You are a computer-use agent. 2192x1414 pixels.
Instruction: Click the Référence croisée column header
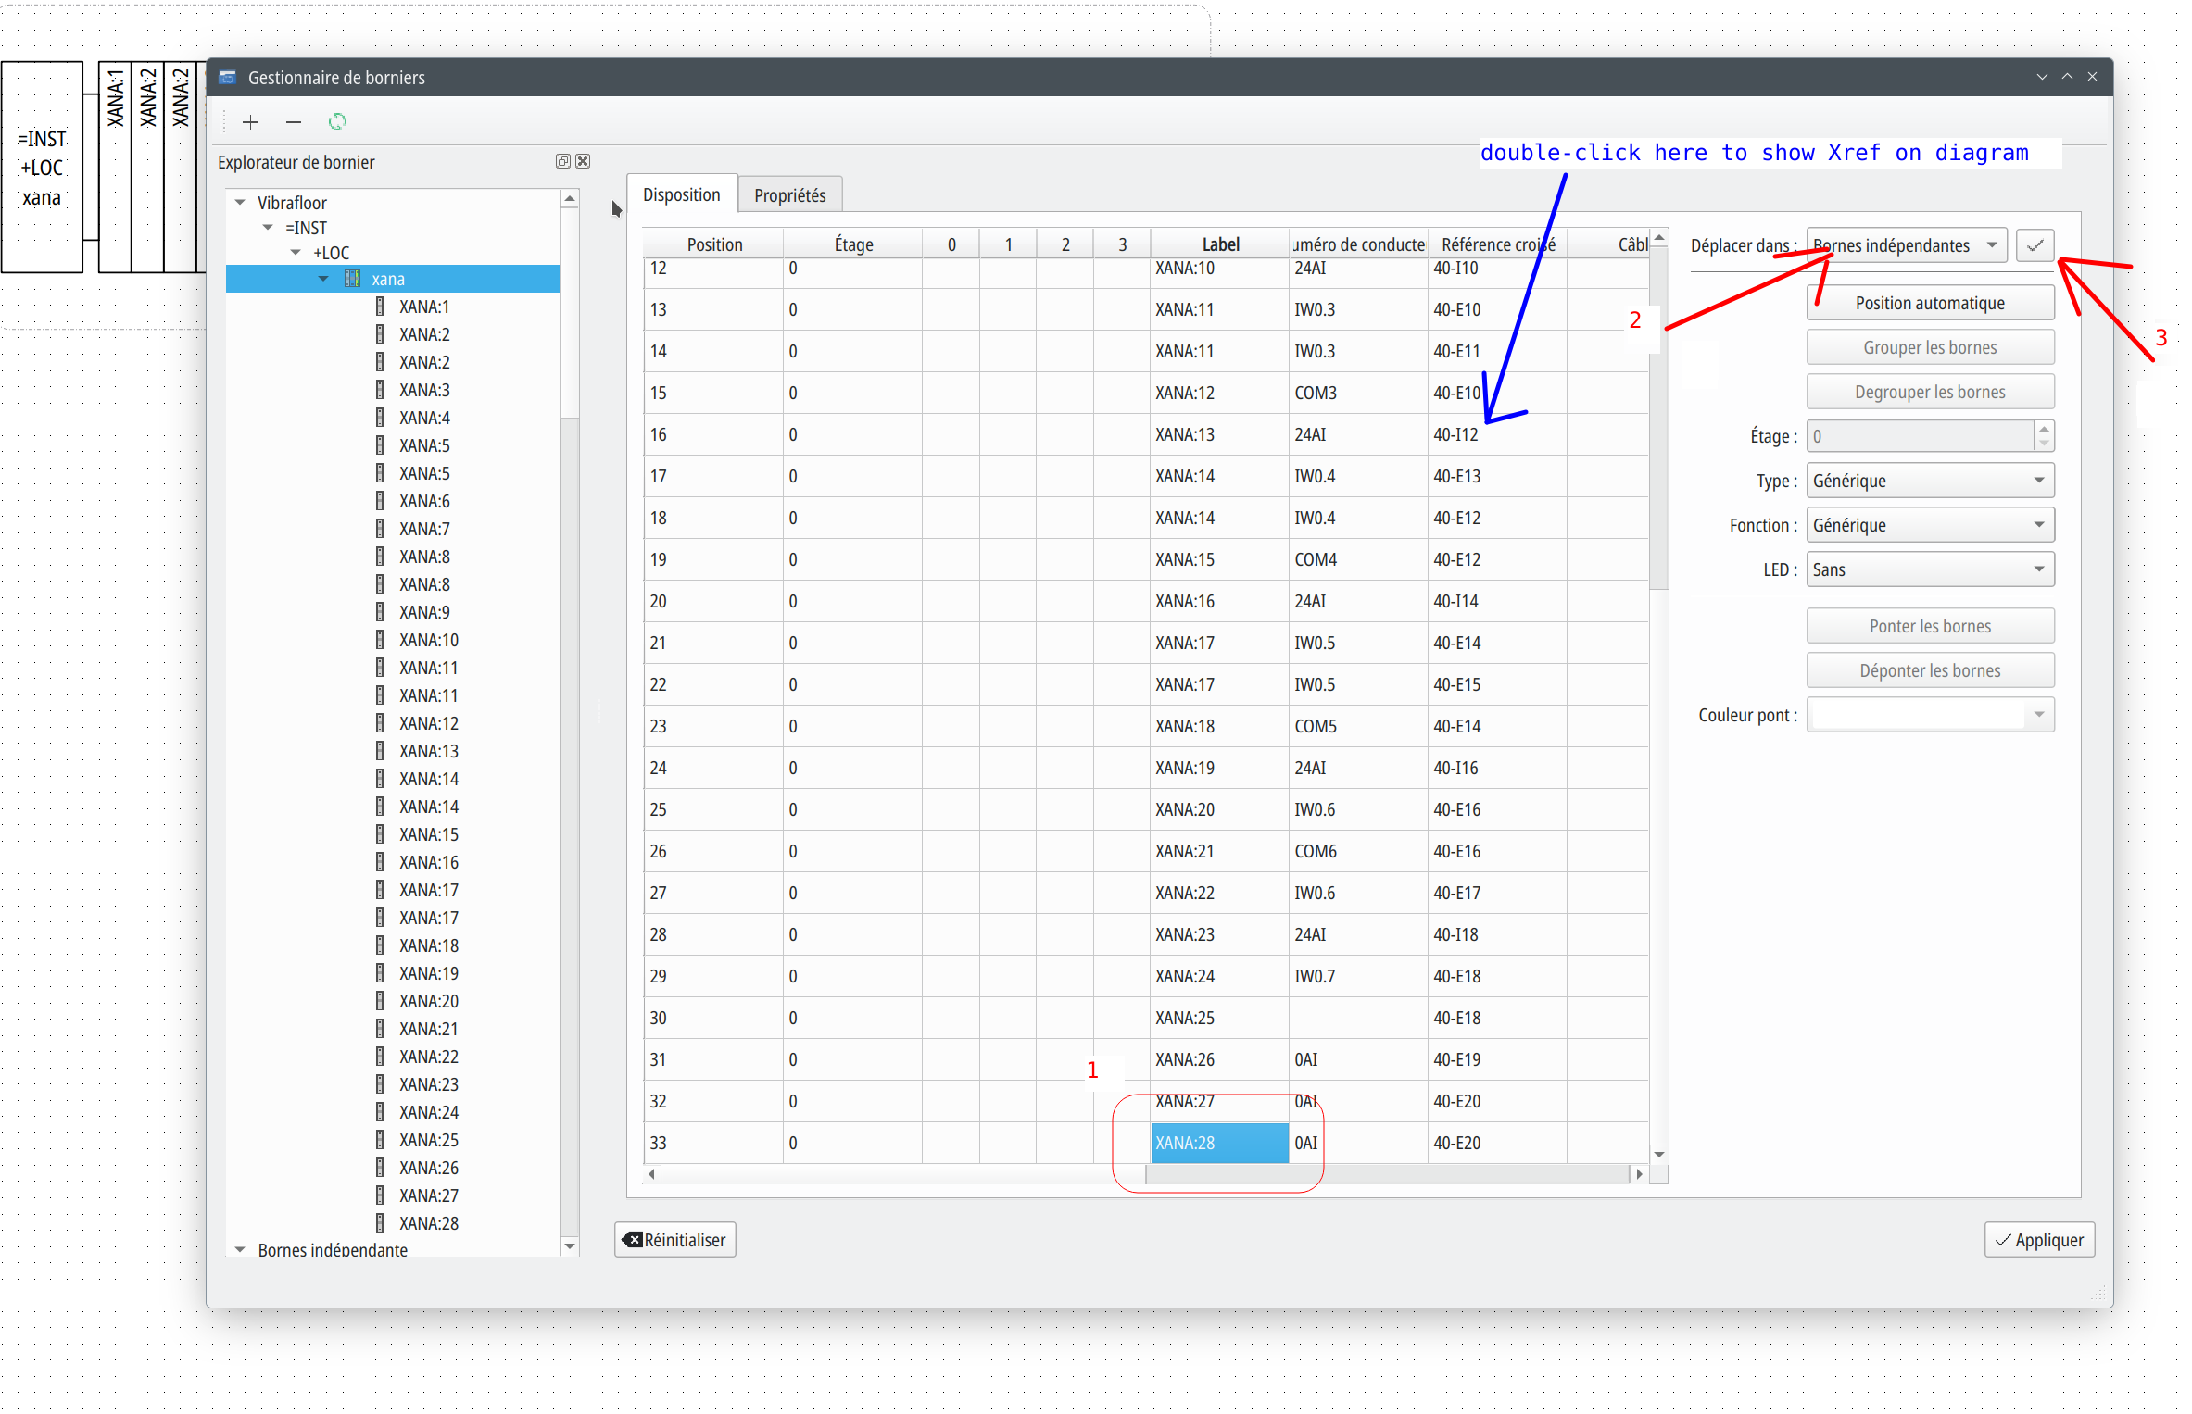(x=1498, y=244)
